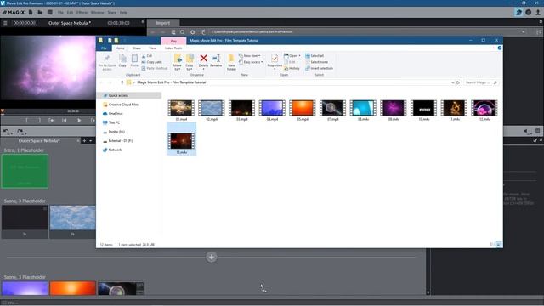
Task: Click Copy path in the Explorer ribbon
Action: (151, 62)
